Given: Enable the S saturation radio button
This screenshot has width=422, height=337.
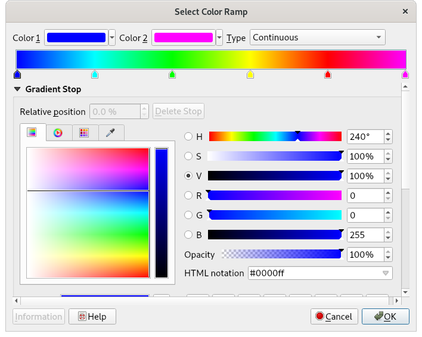Looking at the screenshot, I should click(x=188, y=157).
